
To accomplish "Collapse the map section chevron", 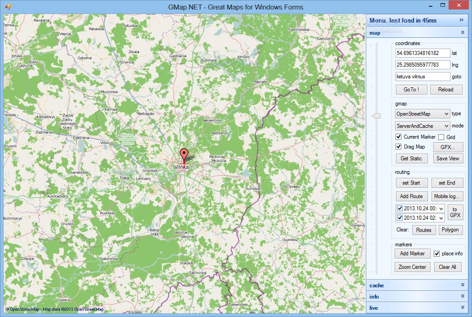I will (463, 32).
